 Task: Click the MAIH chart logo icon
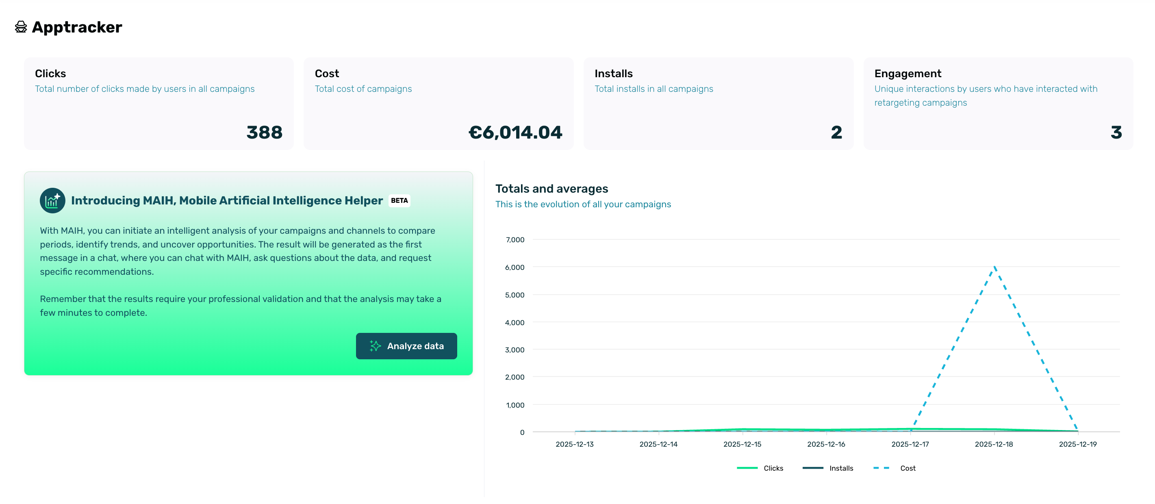coord(52,200)
